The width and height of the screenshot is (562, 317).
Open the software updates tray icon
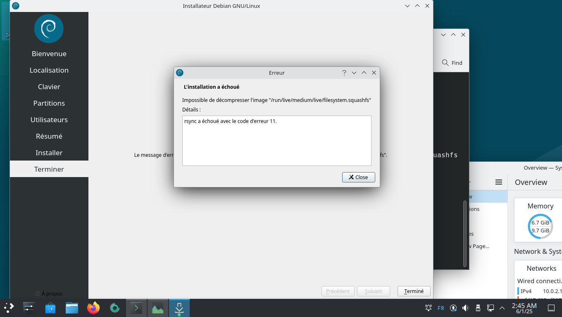coord(453,308)
